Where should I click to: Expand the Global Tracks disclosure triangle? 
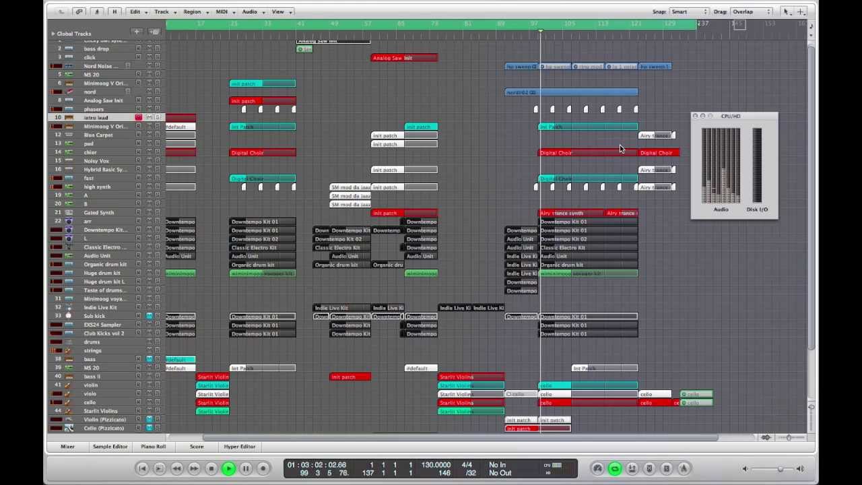point(53,33)
